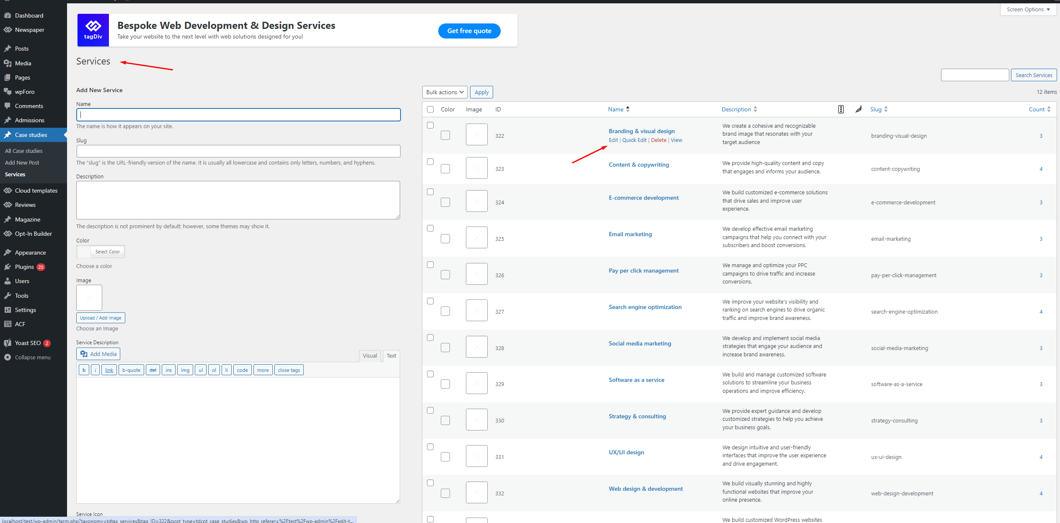Click the Add Media camera icon button
This screenshot has height=523, width=1060.
pos(98,354)
